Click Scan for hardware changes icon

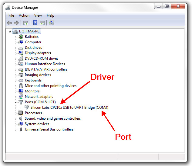[52, 23]
